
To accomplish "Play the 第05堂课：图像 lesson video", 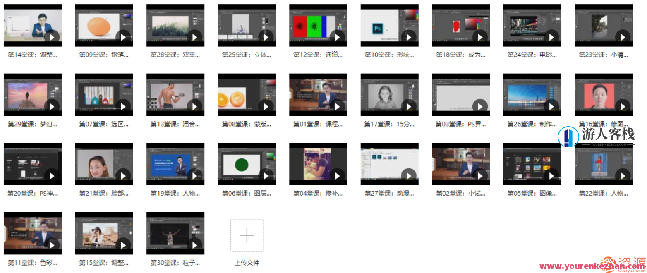I will coord(551,175).
